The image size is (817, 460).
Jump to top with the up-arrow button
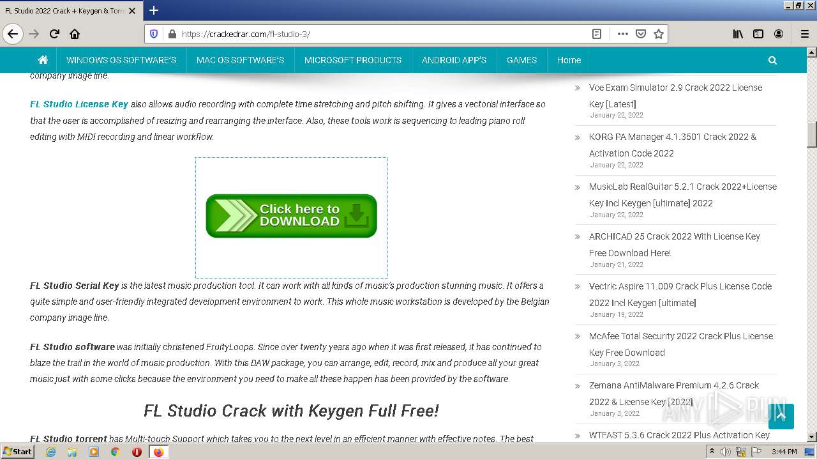[x=781, y=417]
